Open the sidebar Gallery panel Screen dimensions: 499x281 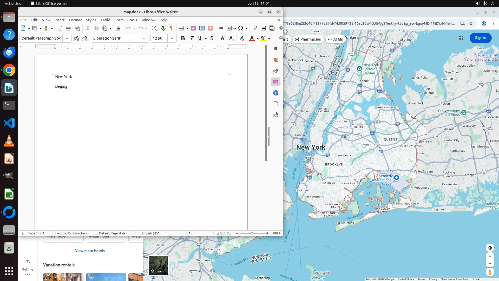[276, 82]
